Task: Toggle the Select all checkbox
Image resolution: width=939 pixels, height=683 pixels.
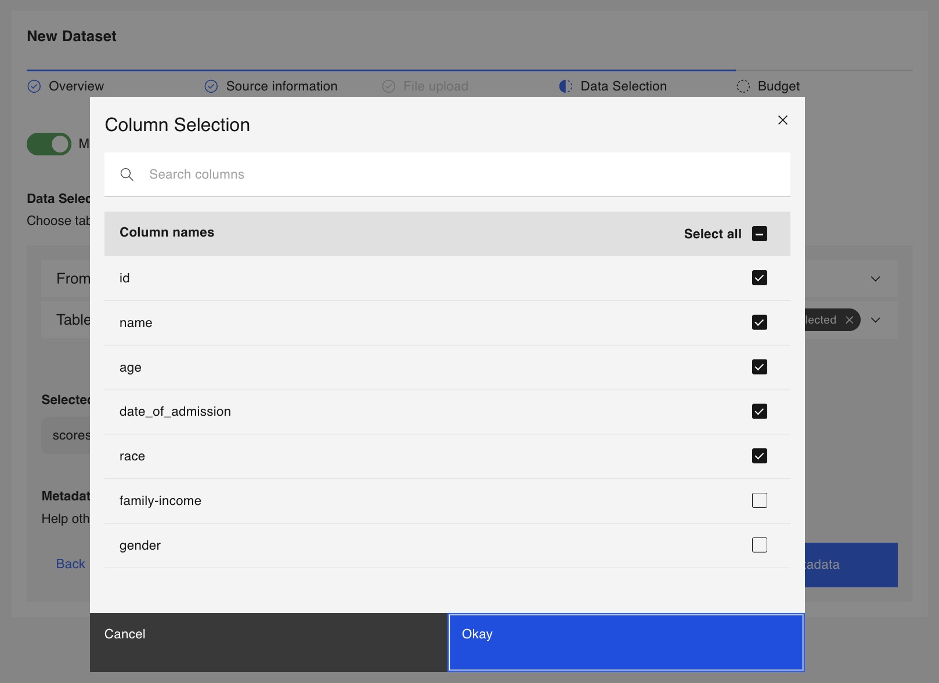Action: [760, 234]
